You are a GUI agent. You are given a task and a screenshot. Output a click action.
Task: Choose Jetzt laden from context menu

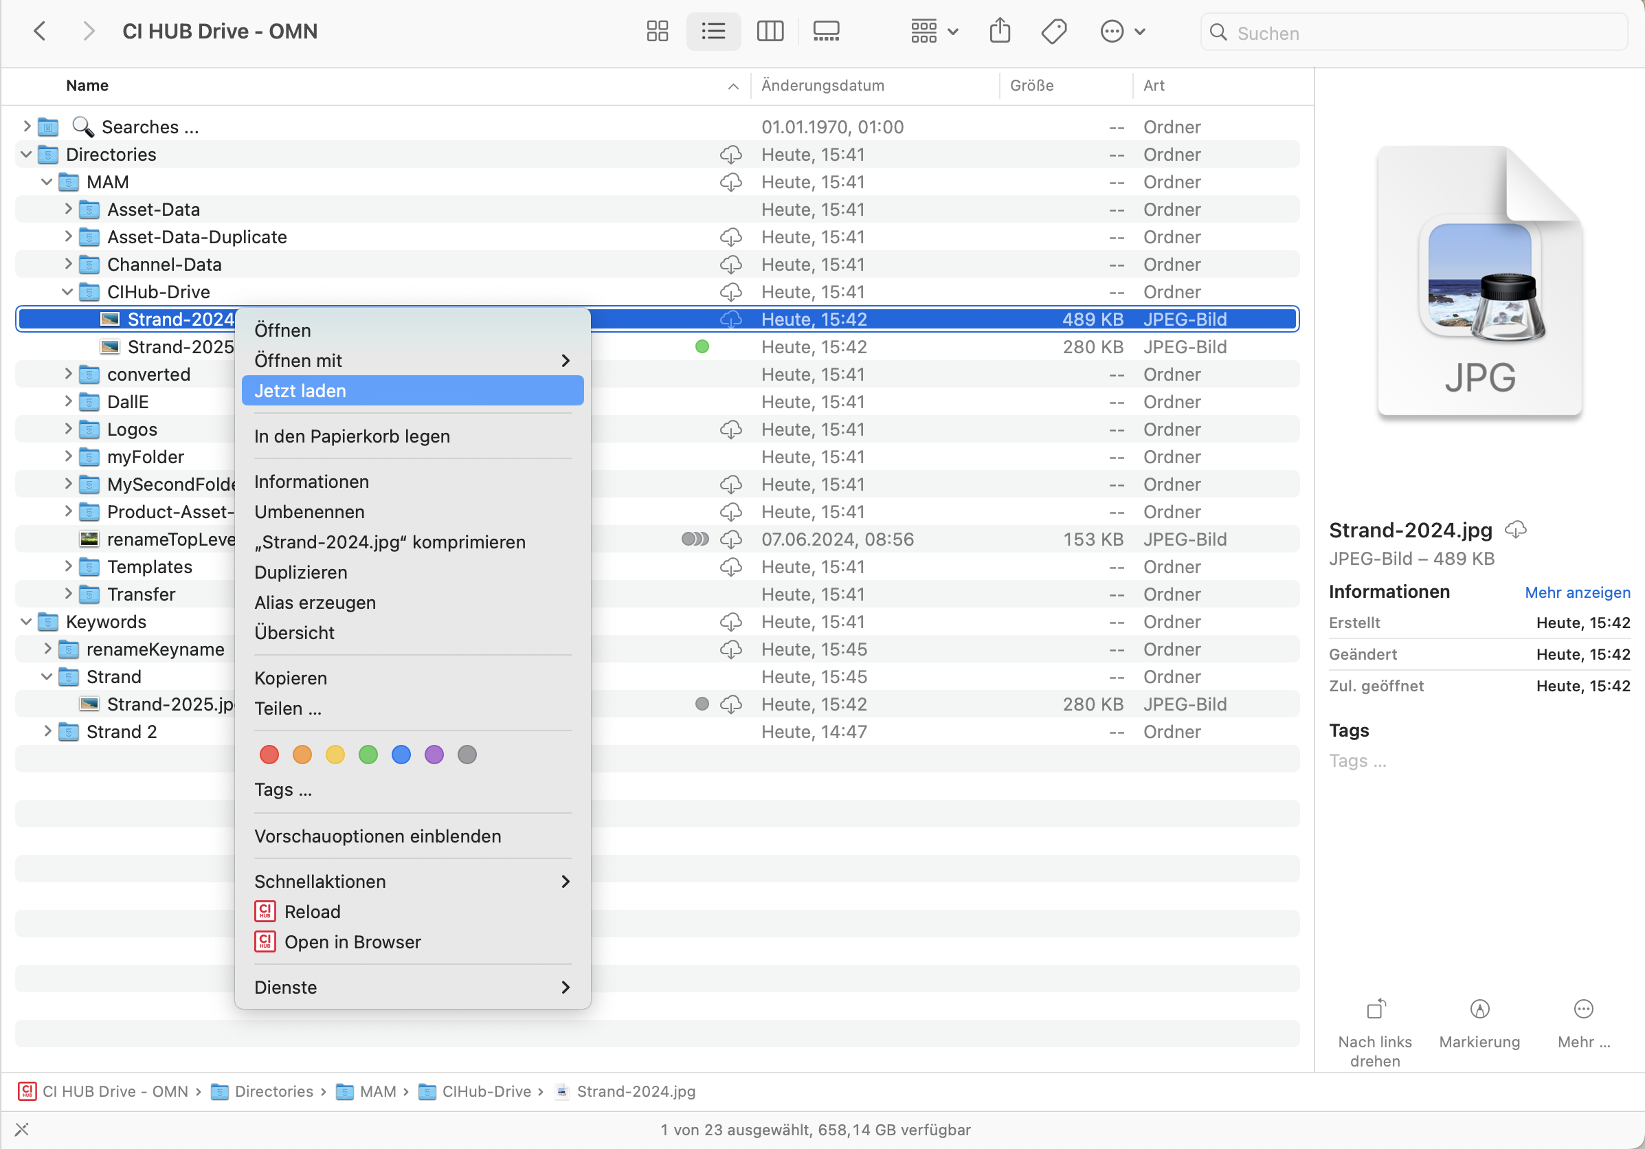coord(299,390)
